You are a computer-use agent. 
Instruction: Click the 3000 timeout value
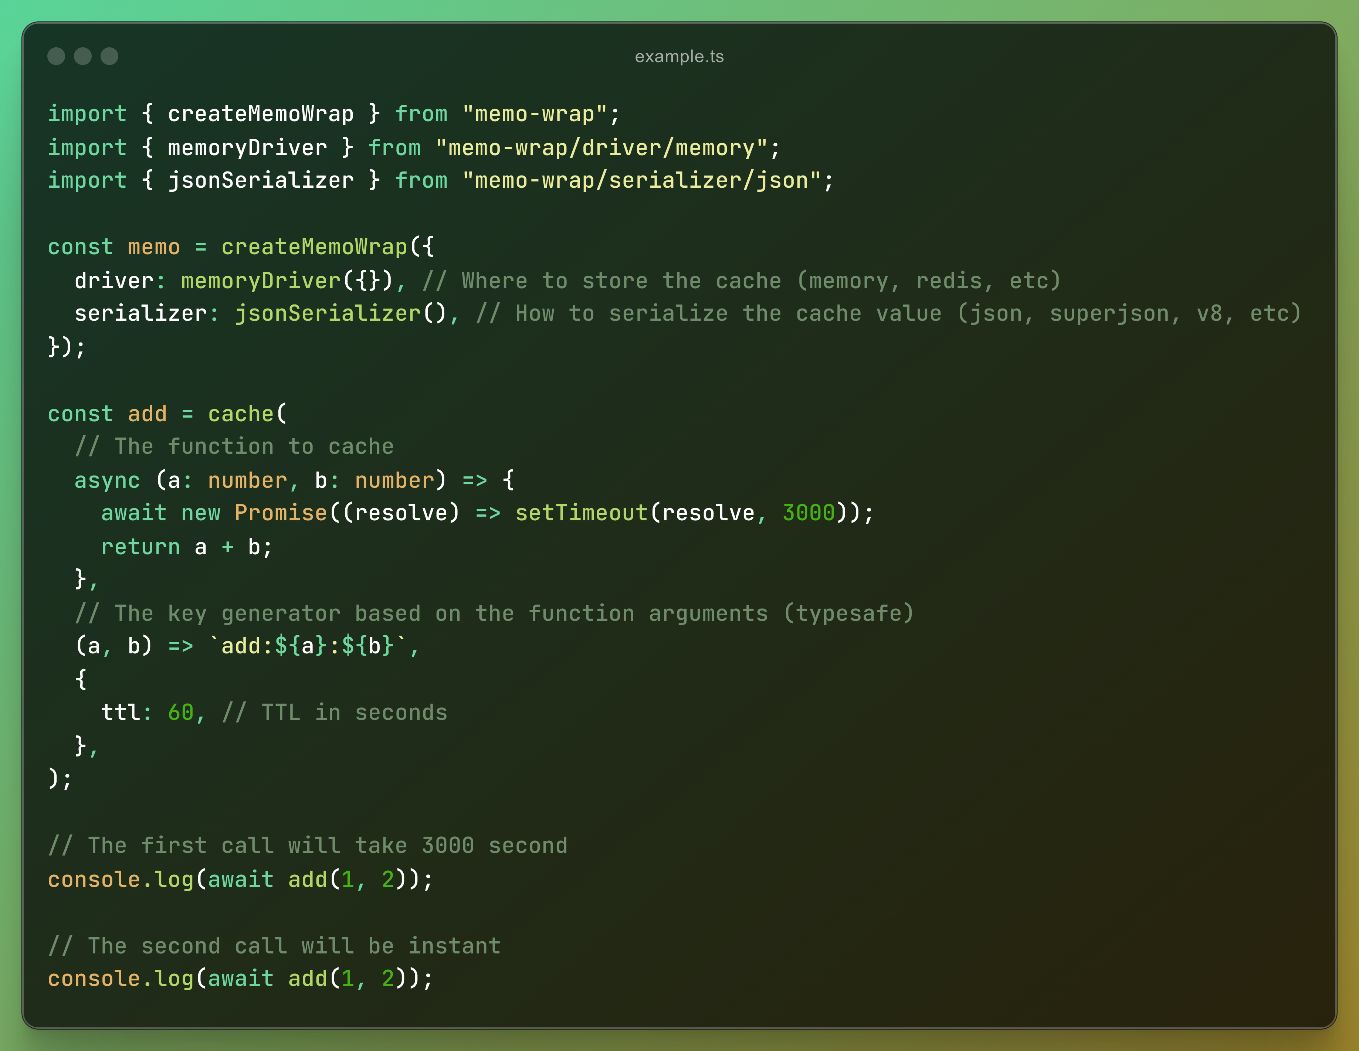pos(808,513)
